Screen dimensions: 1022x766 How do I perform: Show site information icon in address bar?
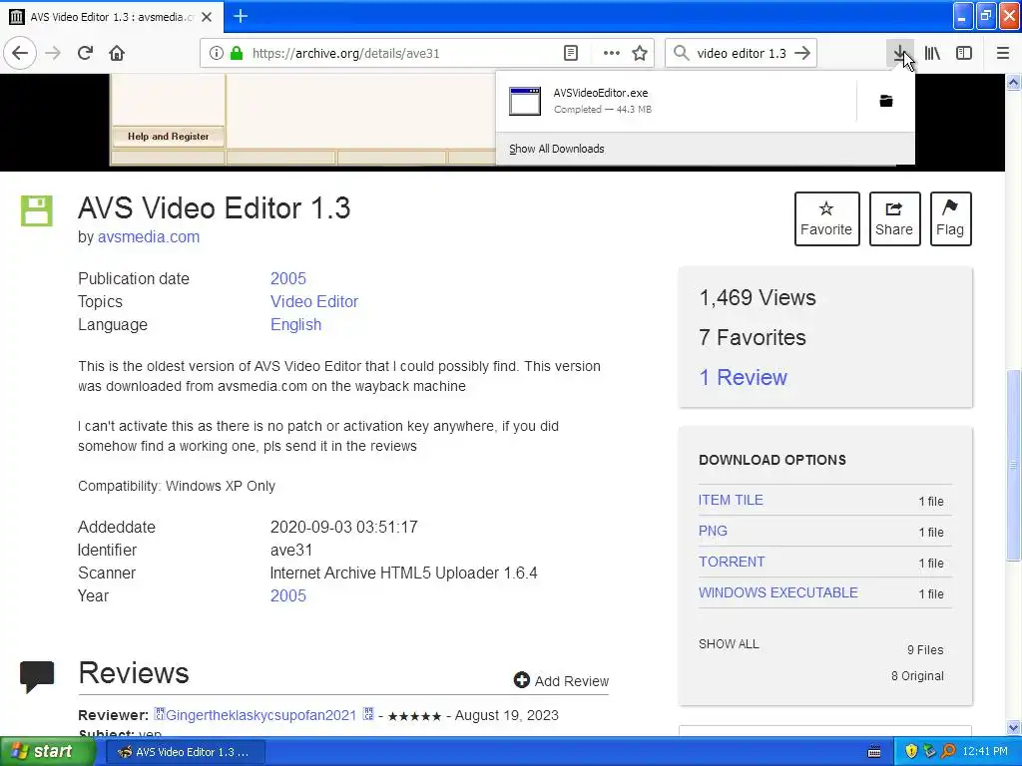(216, 53)
